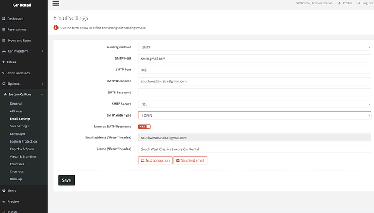This screenshot has width=374, height=213.
Task: Click the Profile user icon
Action: (x=339, y=3)
